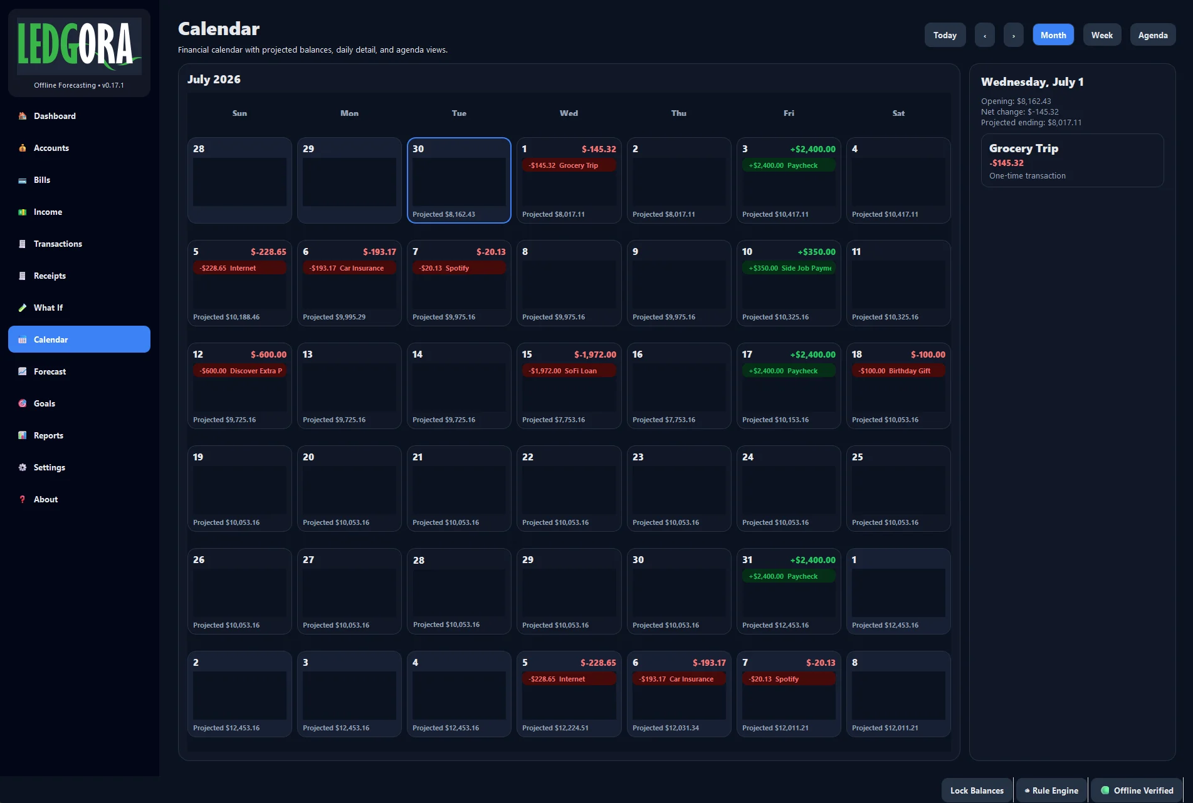
Task: Click the Forecast chart icon
Action: tap(23, 371)
